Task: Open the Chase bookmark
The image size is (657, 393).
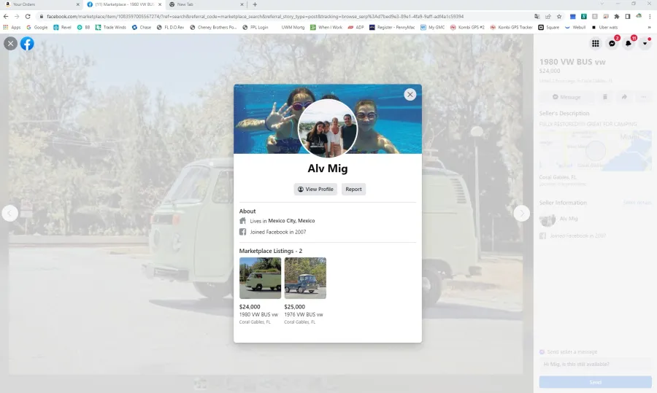Action: pyautogui.click(x=141, y=27)
